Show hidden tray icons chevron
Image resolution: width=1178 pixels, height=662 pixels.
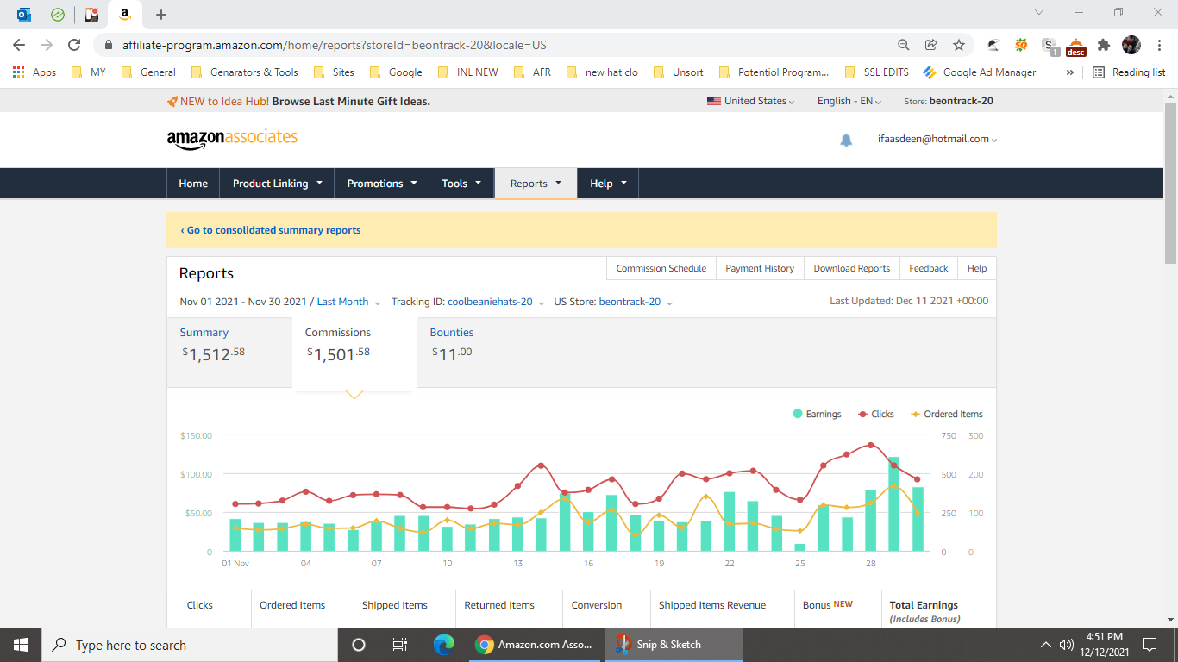pos(1046,645)
